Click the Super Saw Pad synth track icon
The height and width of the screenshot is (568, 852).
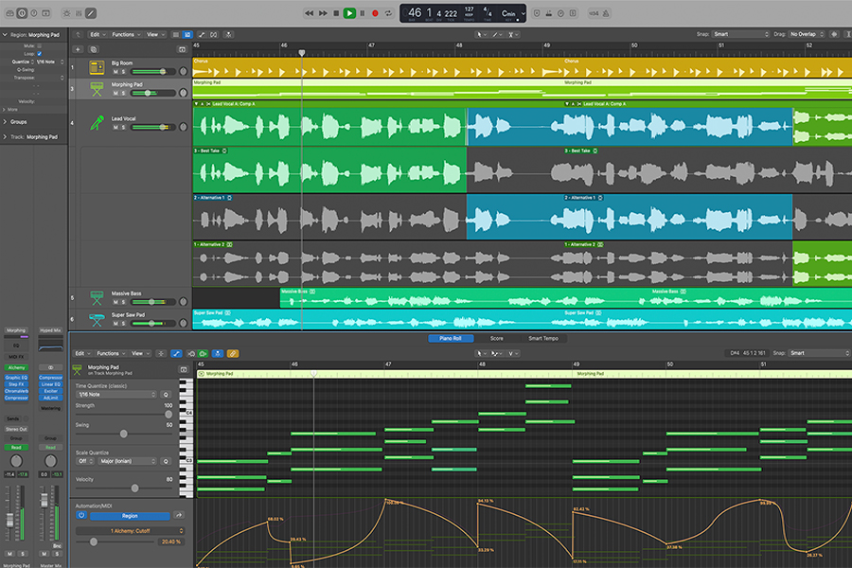(x=97, y=320)
